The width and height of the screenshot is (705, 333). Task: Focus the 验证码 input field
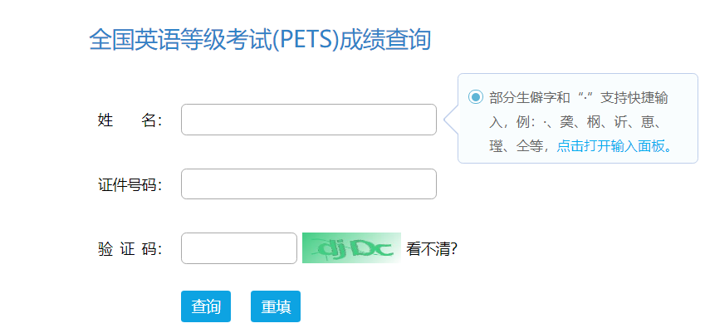pos(238,248)
